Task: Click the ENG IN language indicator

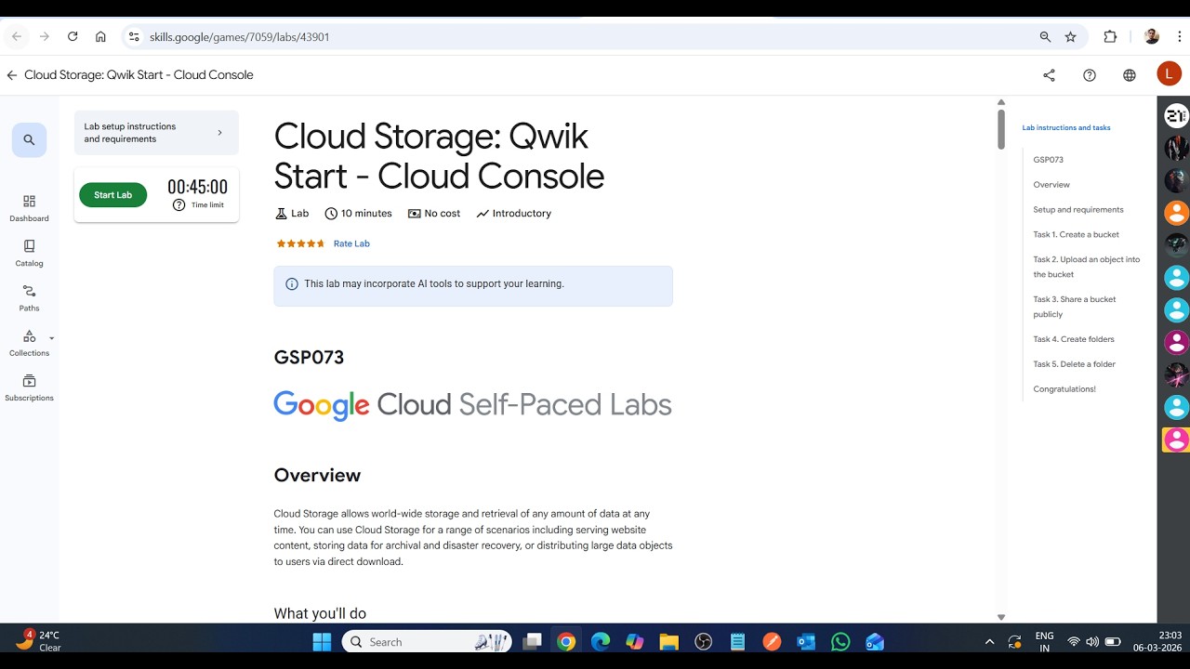Action: pos(1045,642)
